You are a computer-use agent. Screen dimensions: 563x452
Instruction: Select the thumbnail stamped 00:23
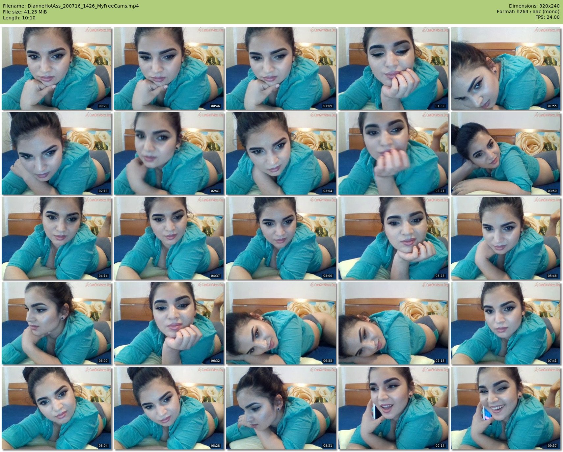click(57, 68)
